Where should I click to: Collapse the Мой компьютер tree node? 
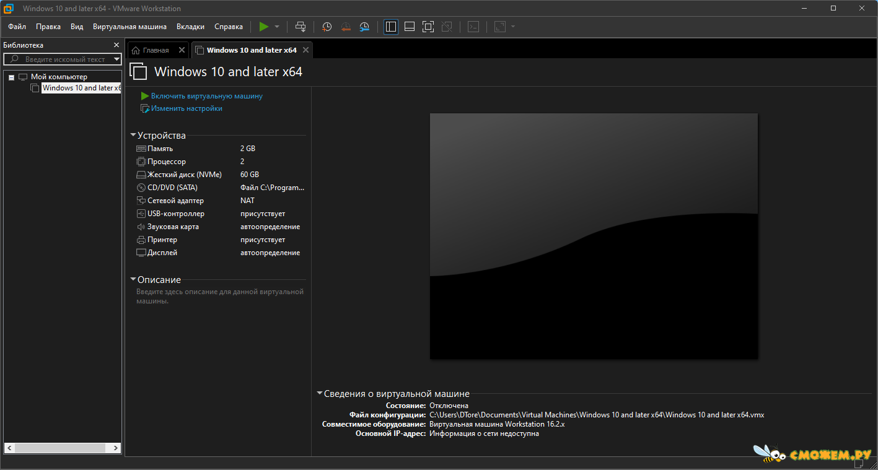point(12,77)
